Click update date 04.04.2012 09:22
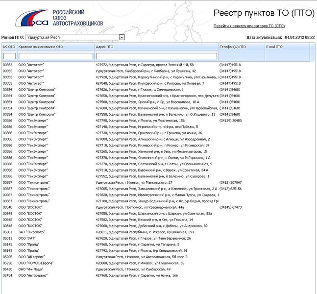Image resolution: width=317 pixels, height=294 pixels. point(300,37)
